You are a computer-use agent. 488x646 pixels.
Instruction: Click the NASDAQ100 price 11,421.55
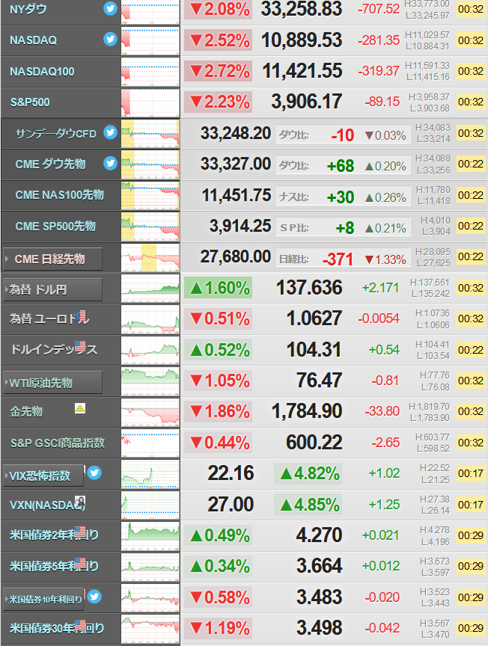pos(302,71)
